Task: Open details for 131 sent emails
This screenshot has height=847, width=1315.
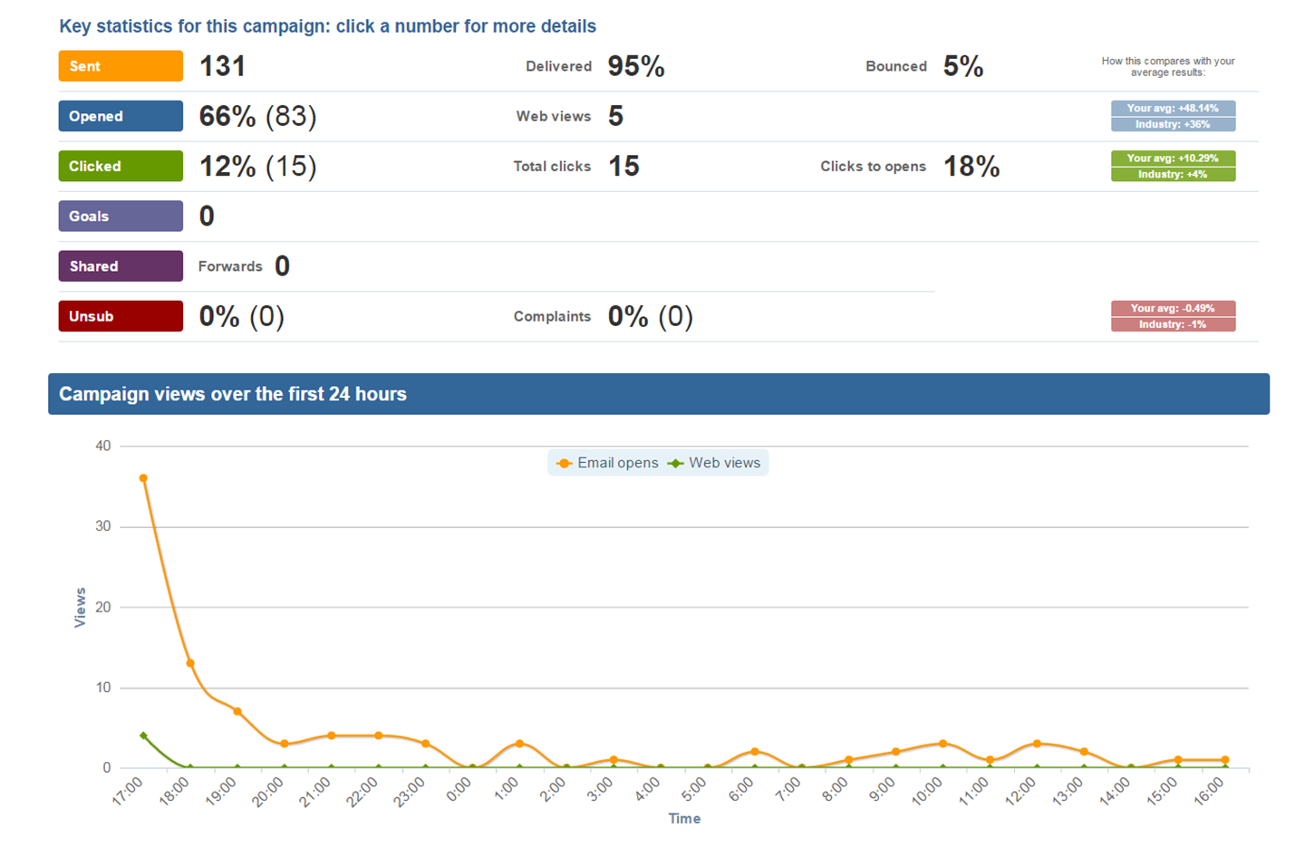Action: [222, 66]
